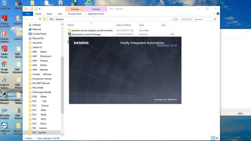Image resolution: width=251 pixels, height=141 pixels.
Task: Select the 3d printer folder
Action: point(37,43)
